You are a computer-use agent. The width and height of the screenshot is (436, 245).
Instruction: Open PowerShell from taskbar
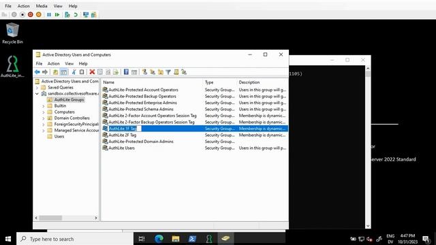pyautogui.click(x=192, y=239)
